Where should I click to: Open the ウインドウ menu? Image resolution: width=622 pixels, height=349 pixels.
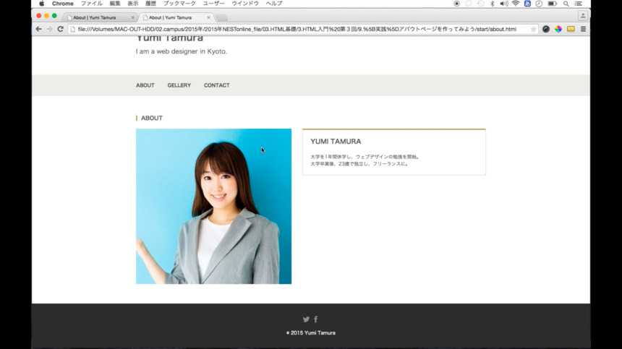click(245, 4)
